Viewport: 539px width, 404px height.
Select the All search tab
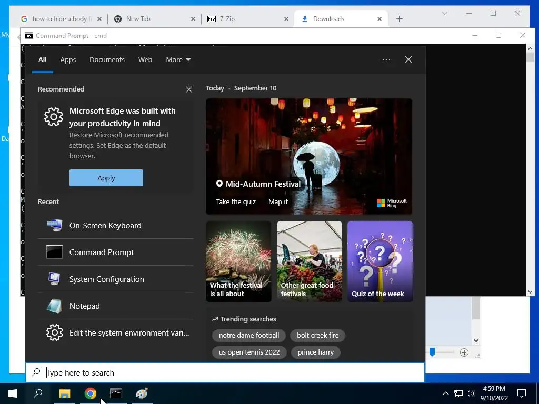tap(42, 60)
